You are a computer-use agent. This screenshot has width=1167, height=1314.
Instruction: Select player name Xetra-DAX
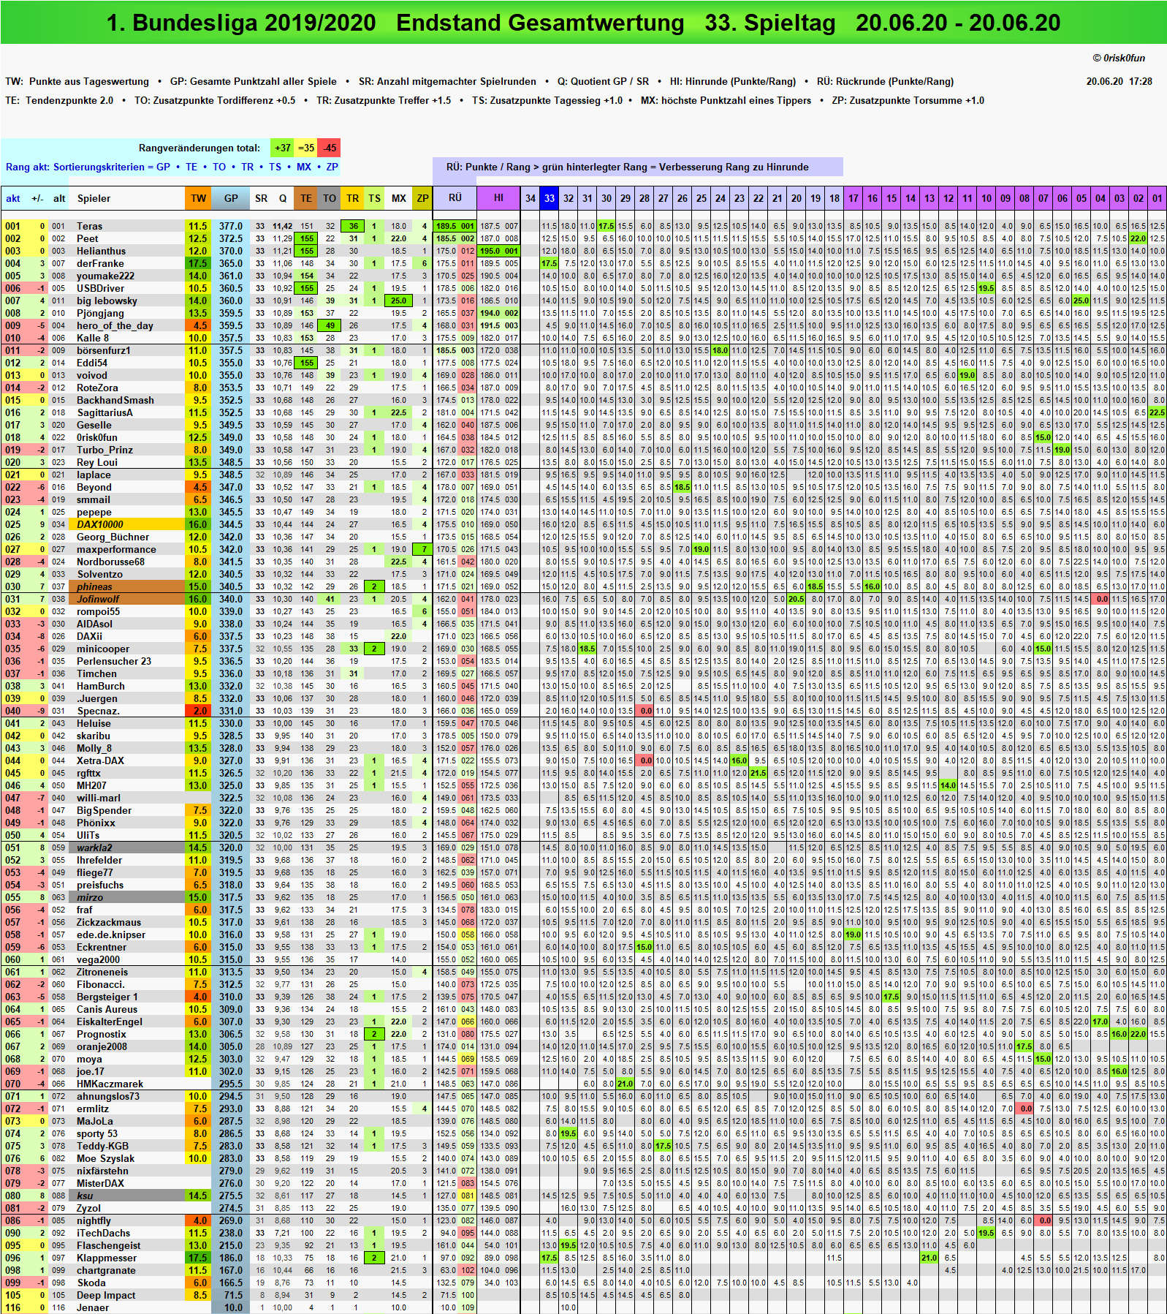[x=100, y=761]
